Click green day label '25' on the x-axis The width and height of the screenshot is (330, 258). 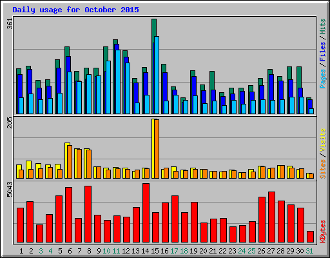coord(251,251)
